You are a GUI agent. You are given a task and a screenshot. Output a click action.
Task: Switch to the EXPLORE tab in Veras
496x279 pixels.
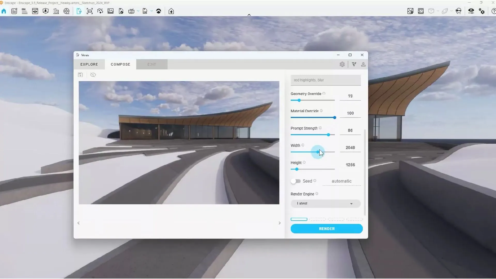tap(89, 64)
